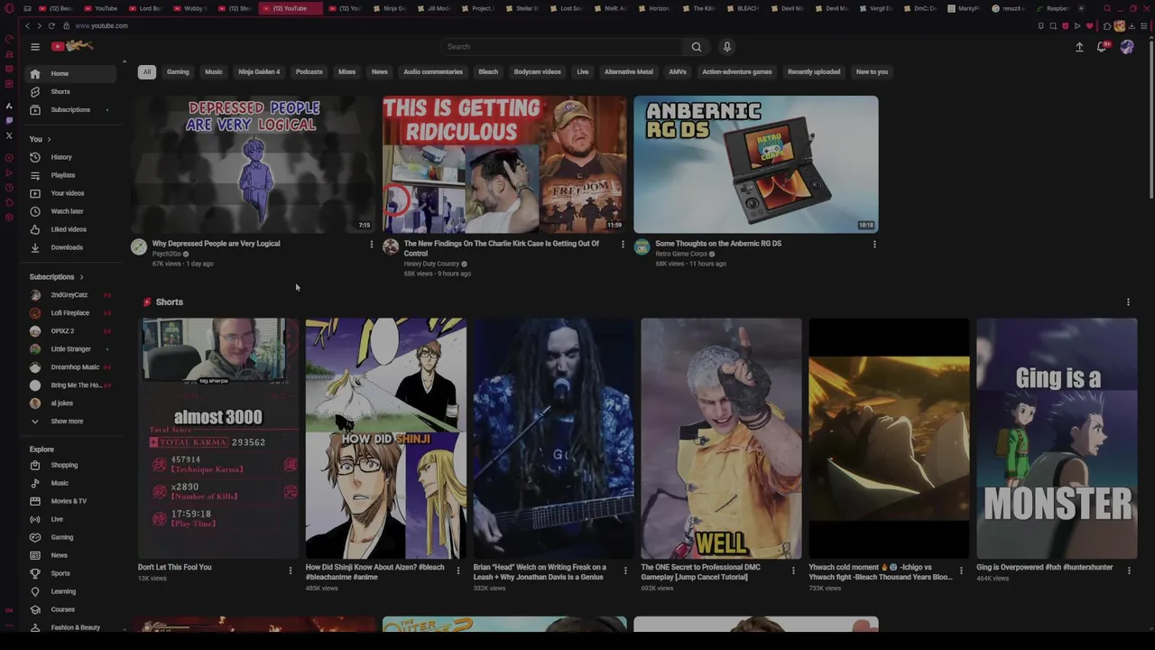The image size is (1155, 650).
Task: Open the Twitch icon in browser sidebar
Action: (x=9, y=121)
